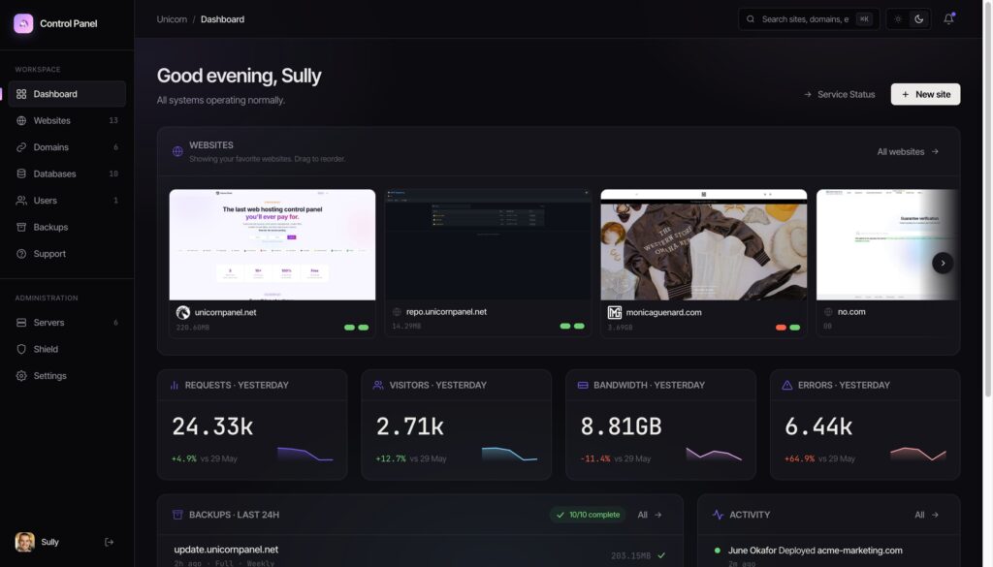Click the unicornpanel.net favicon
Screen dimensions: 993x567
click(183, 312)
